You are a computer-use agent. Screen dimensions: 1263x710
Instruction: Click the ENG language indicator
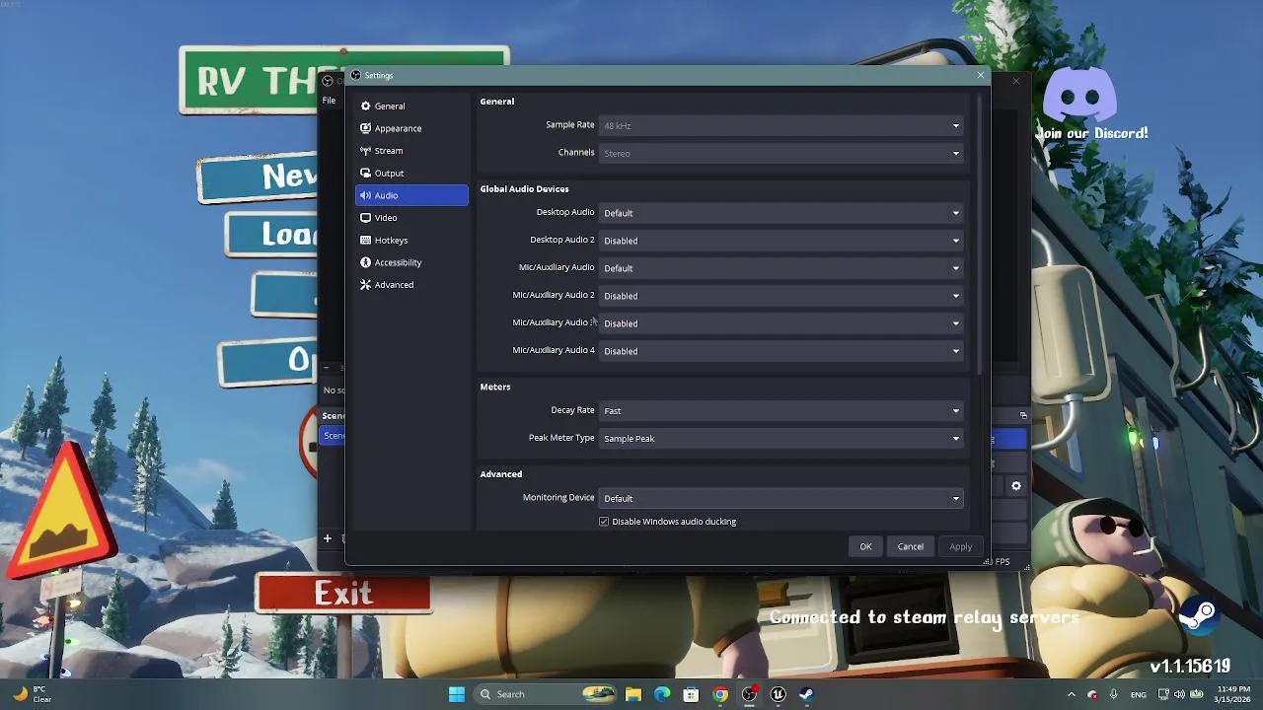[1139, 694]
